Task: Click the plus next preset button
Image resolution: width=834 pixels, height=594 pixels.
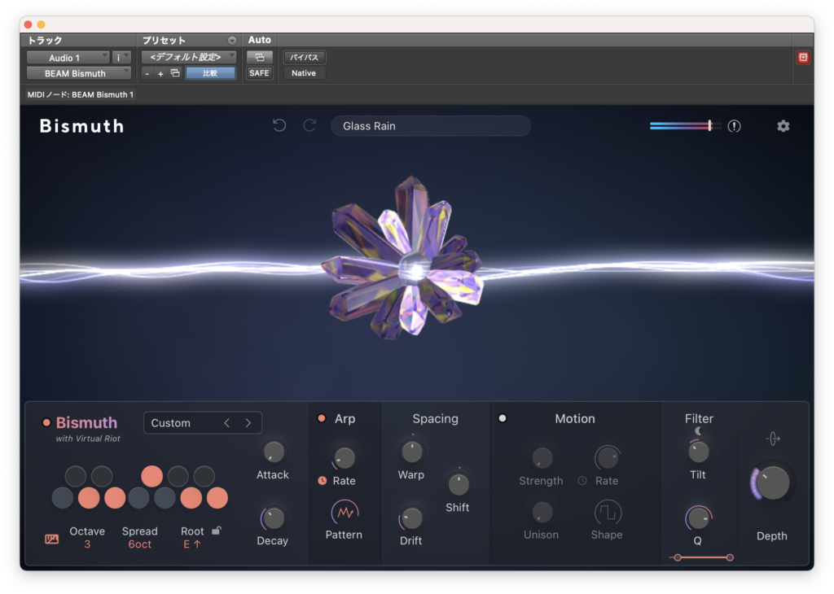Action: 160,74
